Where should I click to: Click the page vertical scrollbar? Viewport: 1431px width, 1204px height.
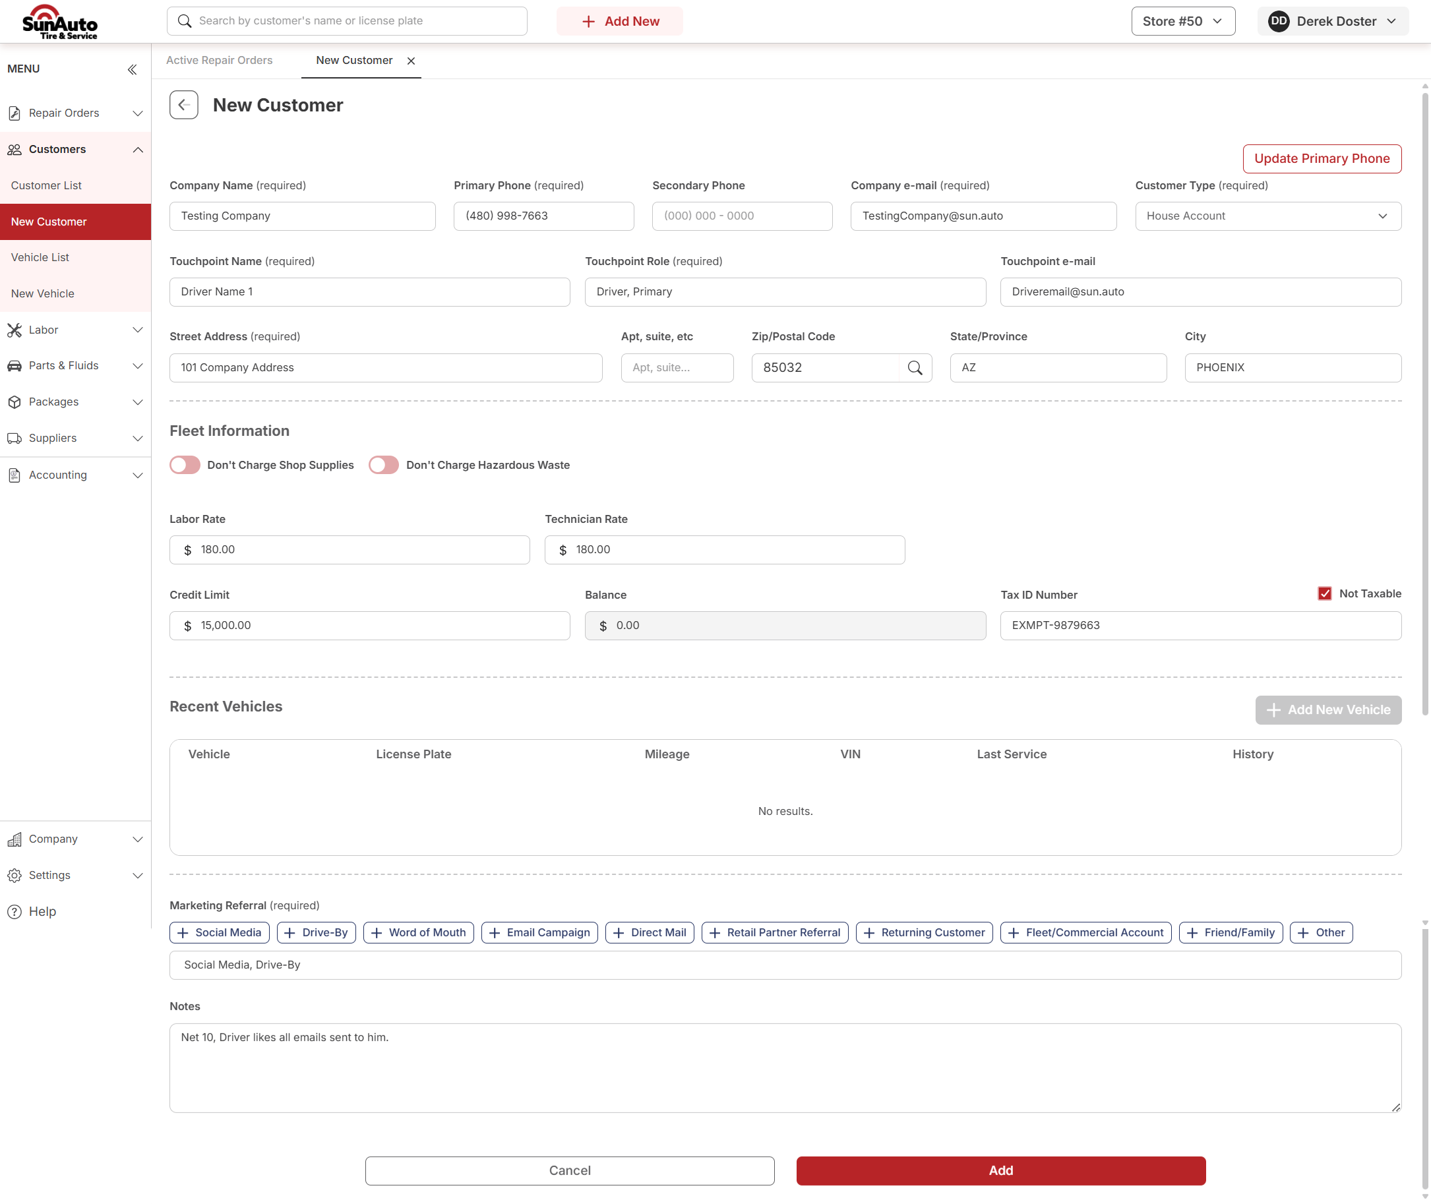(x=1425, y=403)
